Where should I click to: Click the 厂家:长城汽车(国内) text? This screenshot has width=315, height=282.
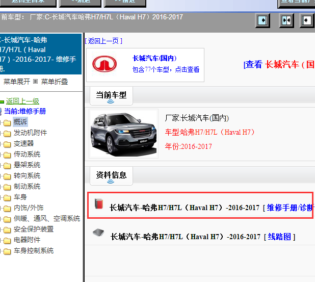coord(197,118)
